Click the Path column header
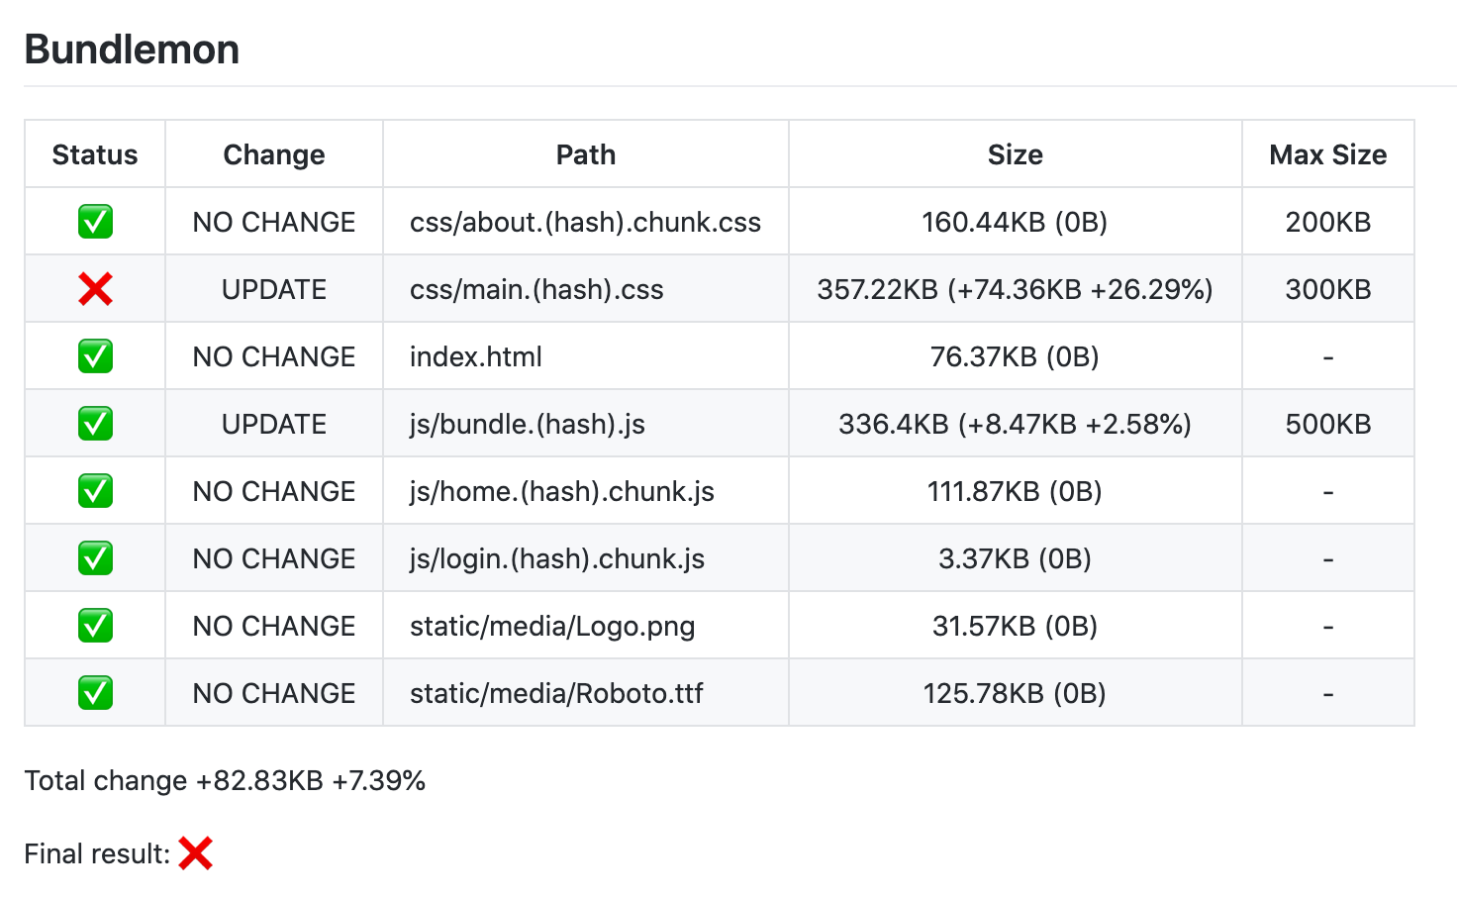 point(586,154)
